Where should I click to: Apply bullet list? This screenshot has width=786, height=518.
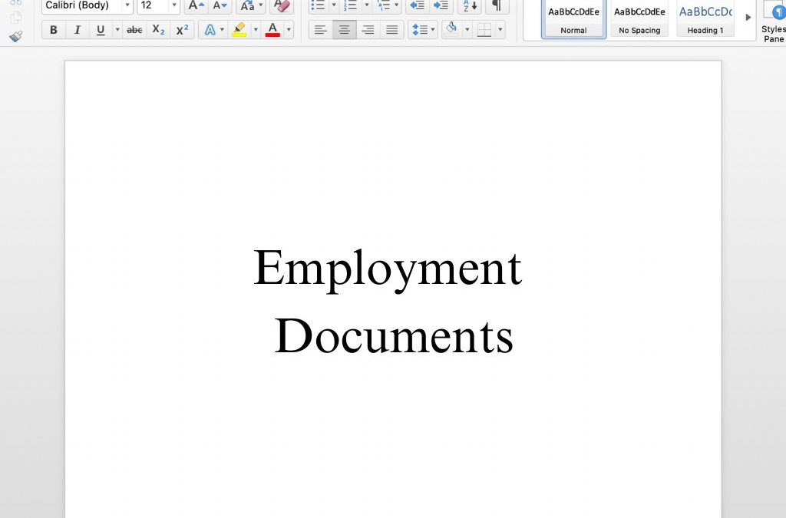(x=319, y=5)
